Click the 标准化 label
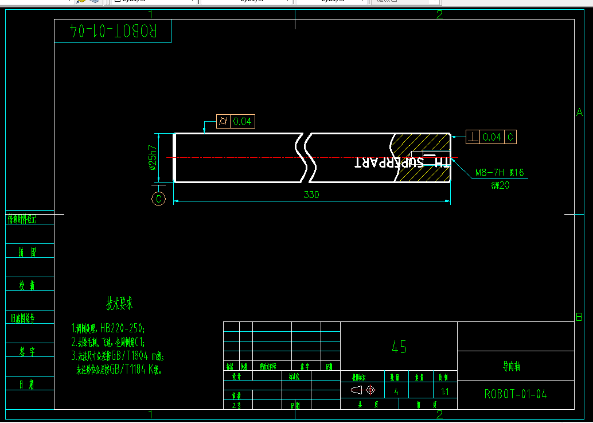 (295, 377)
